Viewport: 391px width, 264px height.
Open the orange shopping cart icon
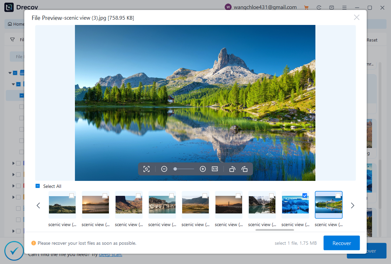[x=306, y=7]
